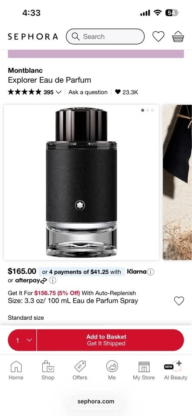Toggle the heart next to size description
192x416 pixels.
pyautogui.click(x=179, y=301)
